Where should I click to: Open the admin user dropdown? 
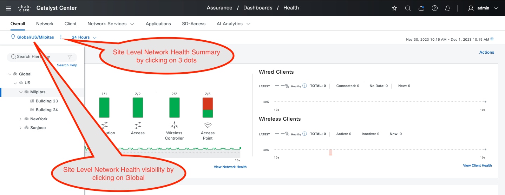[483, 8]
